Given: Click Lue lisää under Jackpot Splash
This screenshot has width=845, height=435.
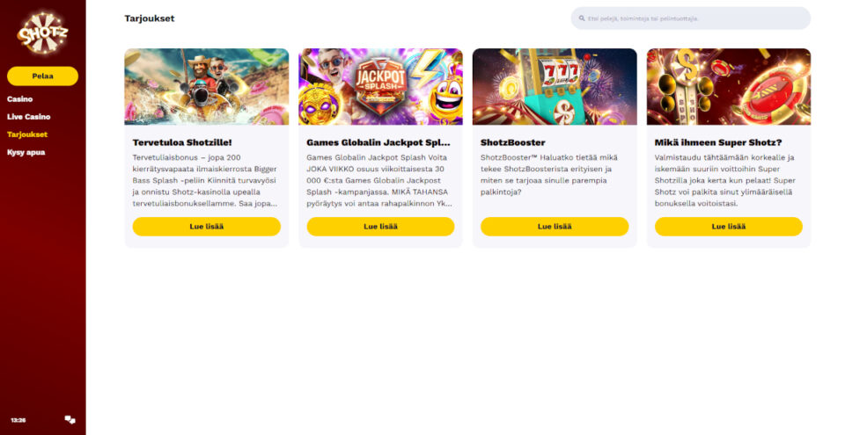Looking at the screenshot, I should tap(380, 227).
